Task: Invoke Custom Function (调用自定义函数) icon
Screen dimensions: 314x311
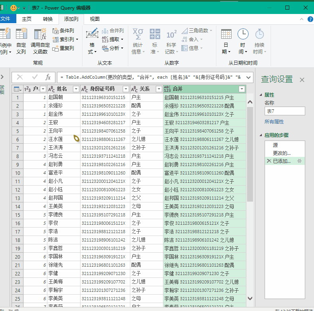Action: click(x=40, y=41)
